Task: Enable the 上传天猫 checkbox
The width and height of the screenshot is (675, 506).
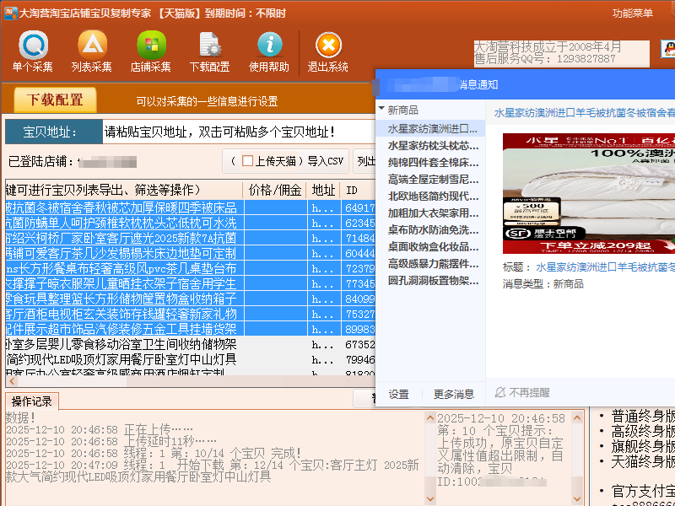Action: coord(247,160)
